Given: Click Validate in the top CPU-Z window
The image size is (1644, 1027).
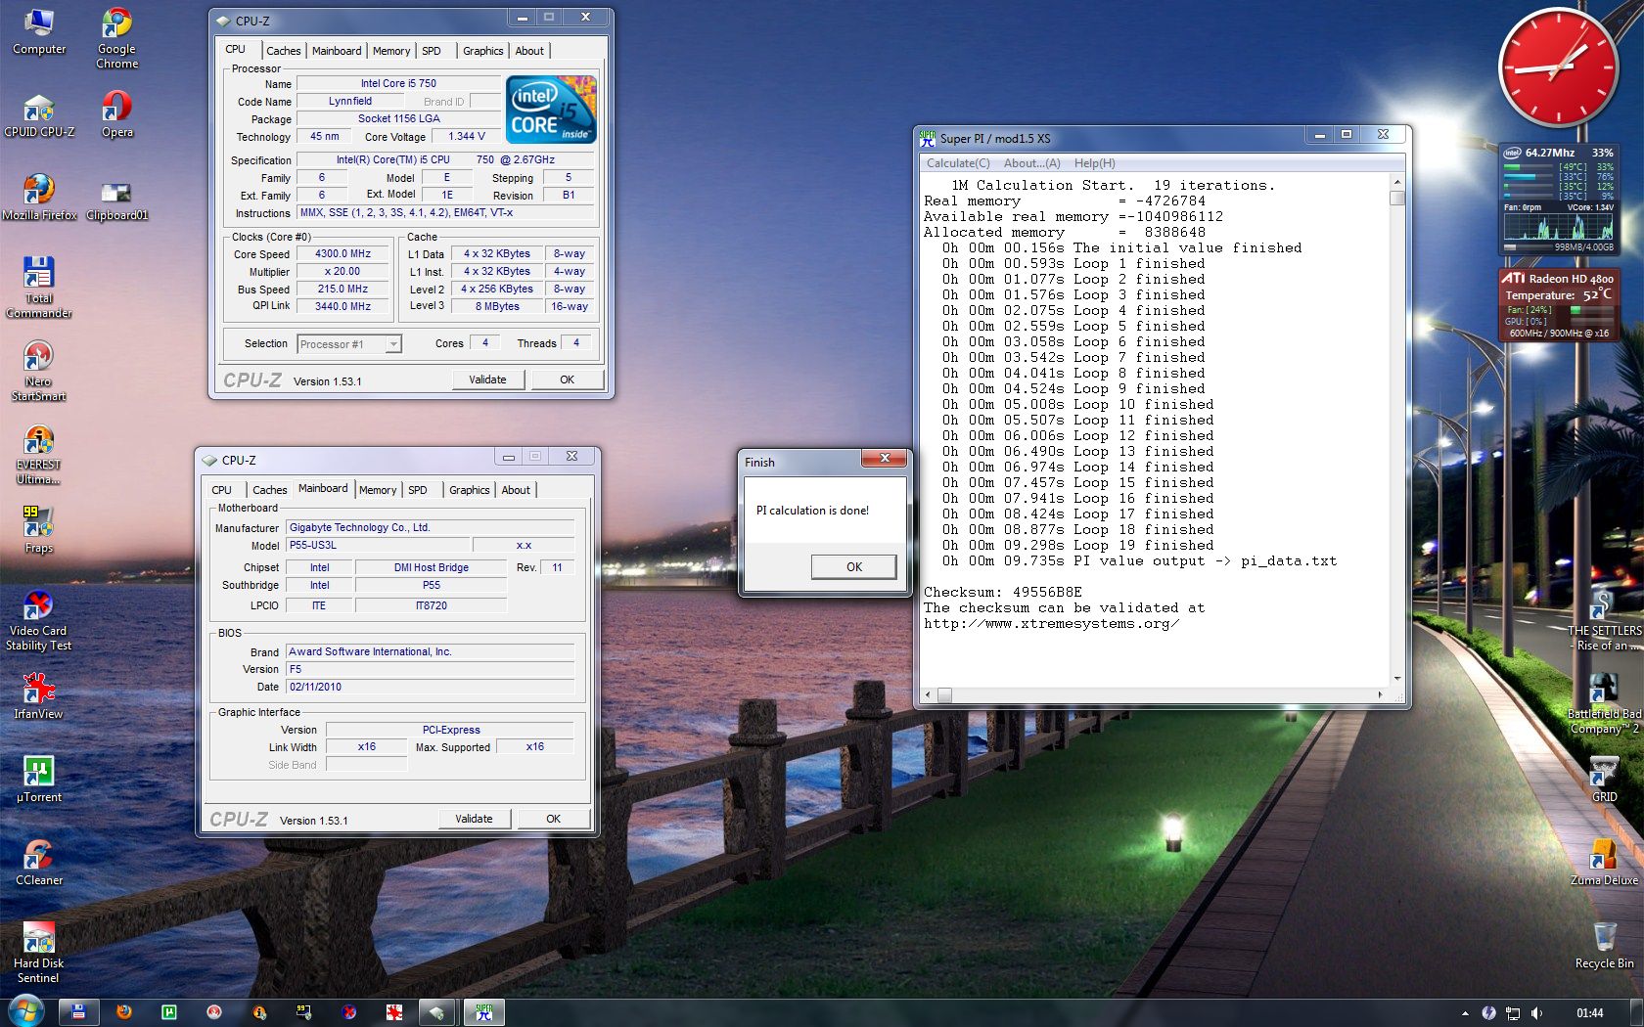Looking at the screenshot, I should coord(487,380).
